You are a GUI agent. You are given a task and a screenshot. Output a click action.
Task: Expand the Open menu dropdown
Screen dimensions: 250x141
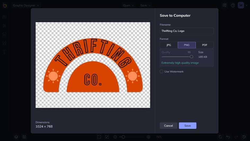(x=128, y=5)
